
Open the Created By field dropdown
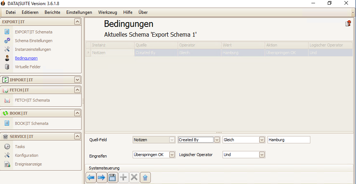[217, 140]
